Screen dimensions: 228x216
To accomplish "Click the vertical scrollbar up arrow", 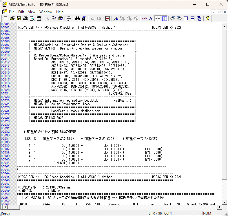I will pyautogui.click(x=225, y=27).
